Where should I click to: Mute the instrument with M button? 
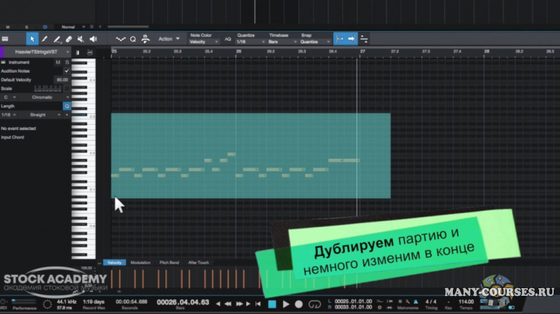point(58,62)
